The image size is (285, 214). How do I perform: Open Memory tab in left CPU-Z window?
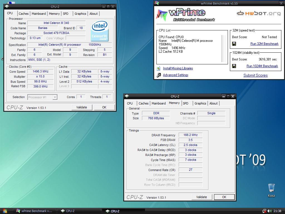pos(54,14)
